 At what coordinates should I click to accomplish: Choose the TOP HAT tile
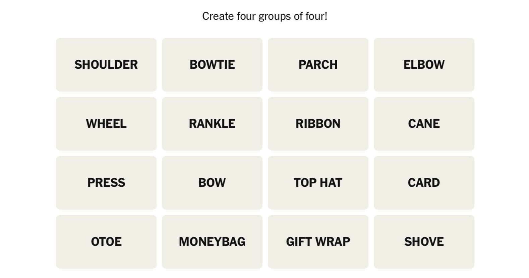click(318, 183)
